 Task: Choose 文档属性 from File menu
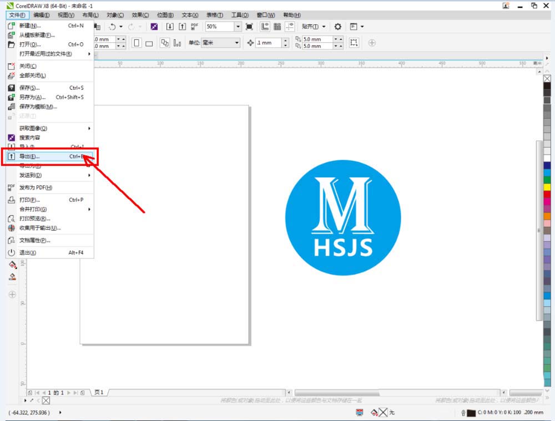click(x=49, y=241)
